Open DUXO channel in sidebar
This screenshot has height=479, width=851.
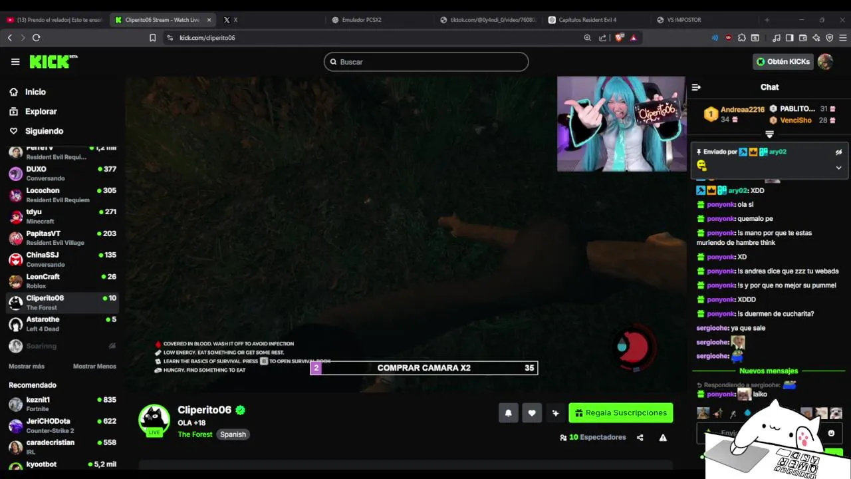pos(62,173)
